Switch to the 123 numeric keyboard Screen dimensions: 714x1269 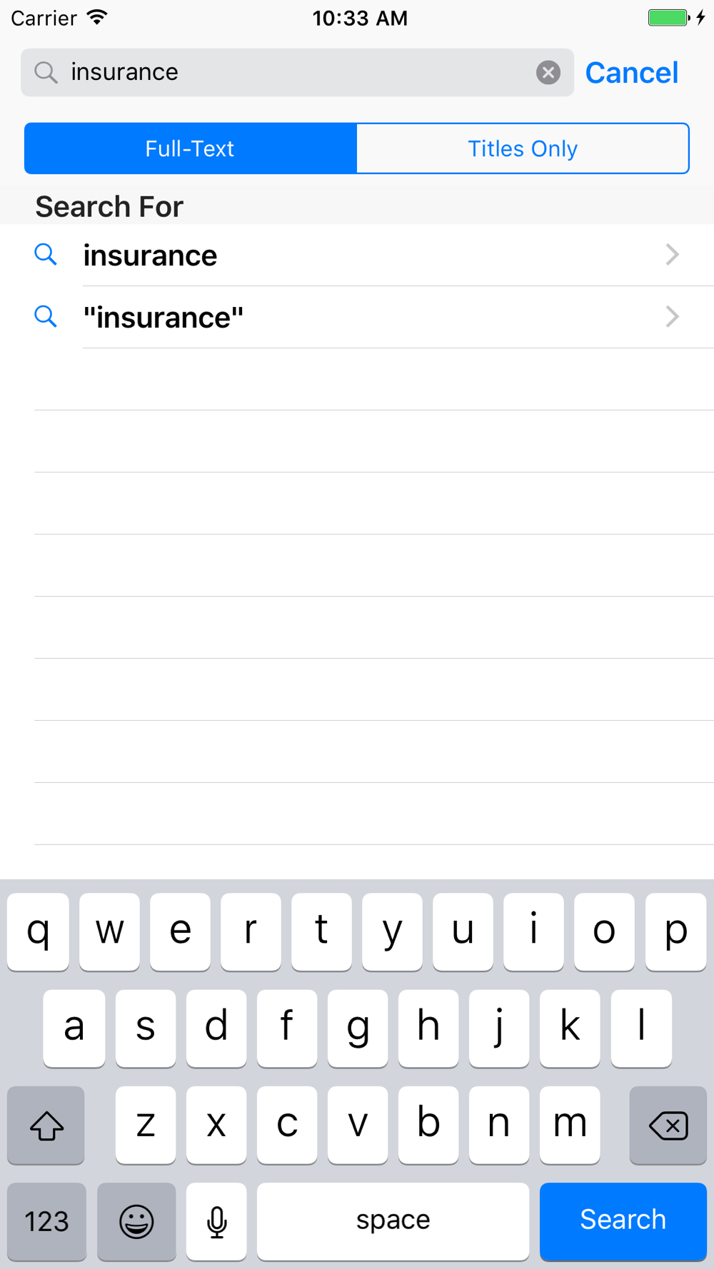tap(46, 1221)
